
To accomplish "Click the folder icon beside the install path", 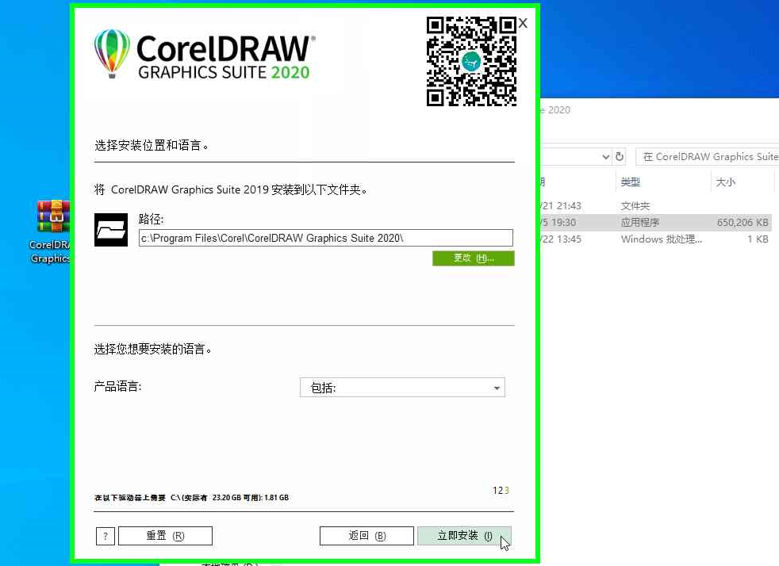I will click(111, 230).
